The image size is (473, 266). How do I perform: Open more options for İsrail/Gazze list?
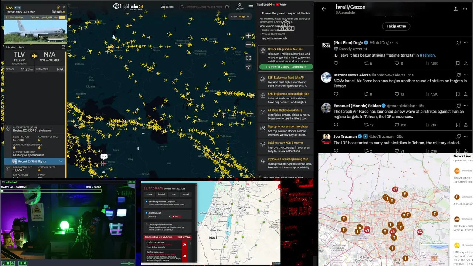point(465,9)
